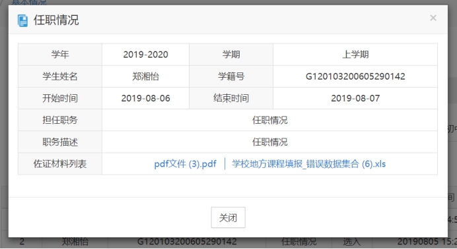This screenshot has height=249, width=457.
Task: Click G120103200605290142 in the background table row
Action: point(187,242)
